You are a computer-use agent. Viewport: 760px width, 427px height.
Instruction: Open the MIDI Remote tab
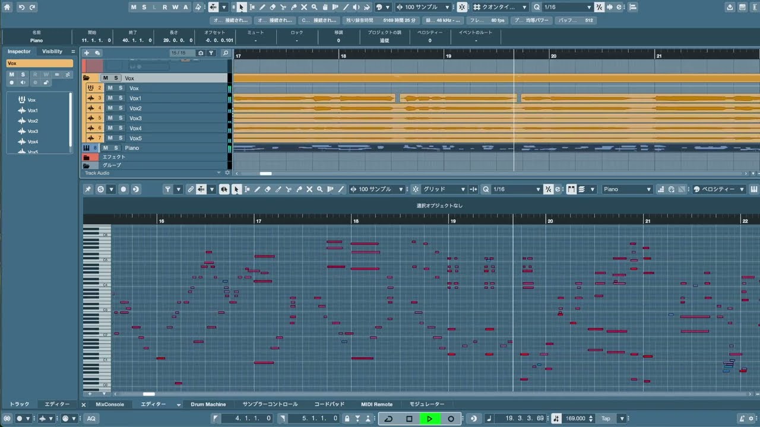coord(377,404)
